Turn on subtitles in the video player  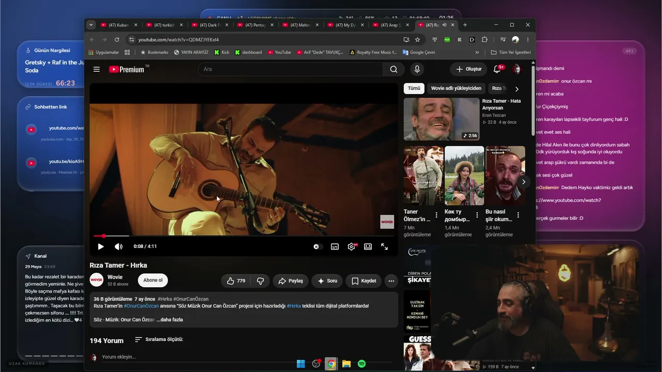click(x=335, y=246)
